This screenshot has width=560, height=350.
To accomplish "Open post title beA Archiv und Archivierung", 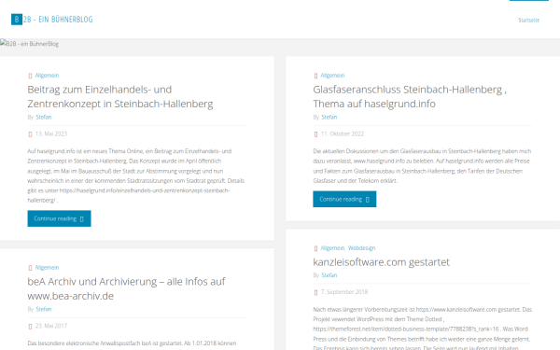I will coord(126,288).
